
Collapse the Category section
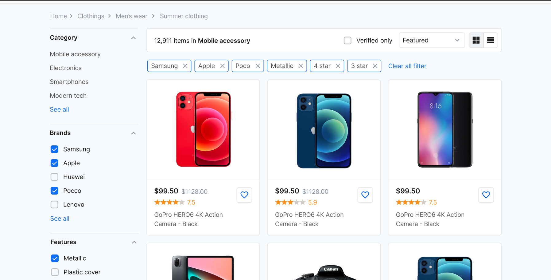(x=134, y=38)
